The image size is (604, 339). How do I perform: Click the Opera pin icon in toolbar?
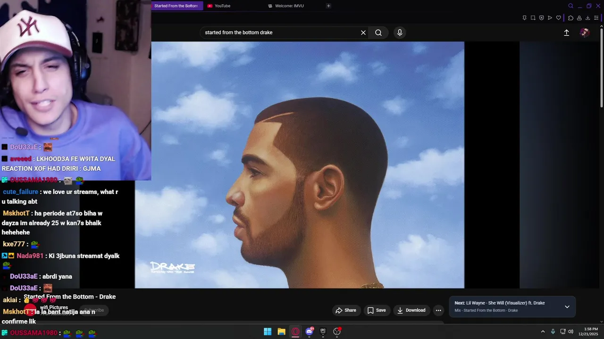point(524,18)
